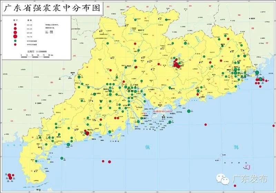Click the red epicenter in the sea southeast of Hong Kong
Screen dimensions: 276x193
tap(205, 125)
